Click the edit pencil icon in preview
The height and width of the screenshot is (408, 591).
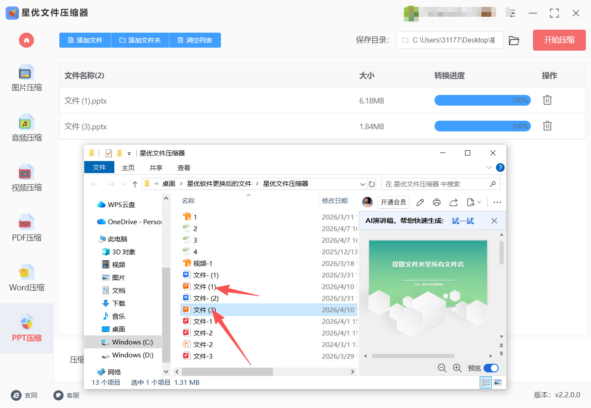click(x=420, y=202)
